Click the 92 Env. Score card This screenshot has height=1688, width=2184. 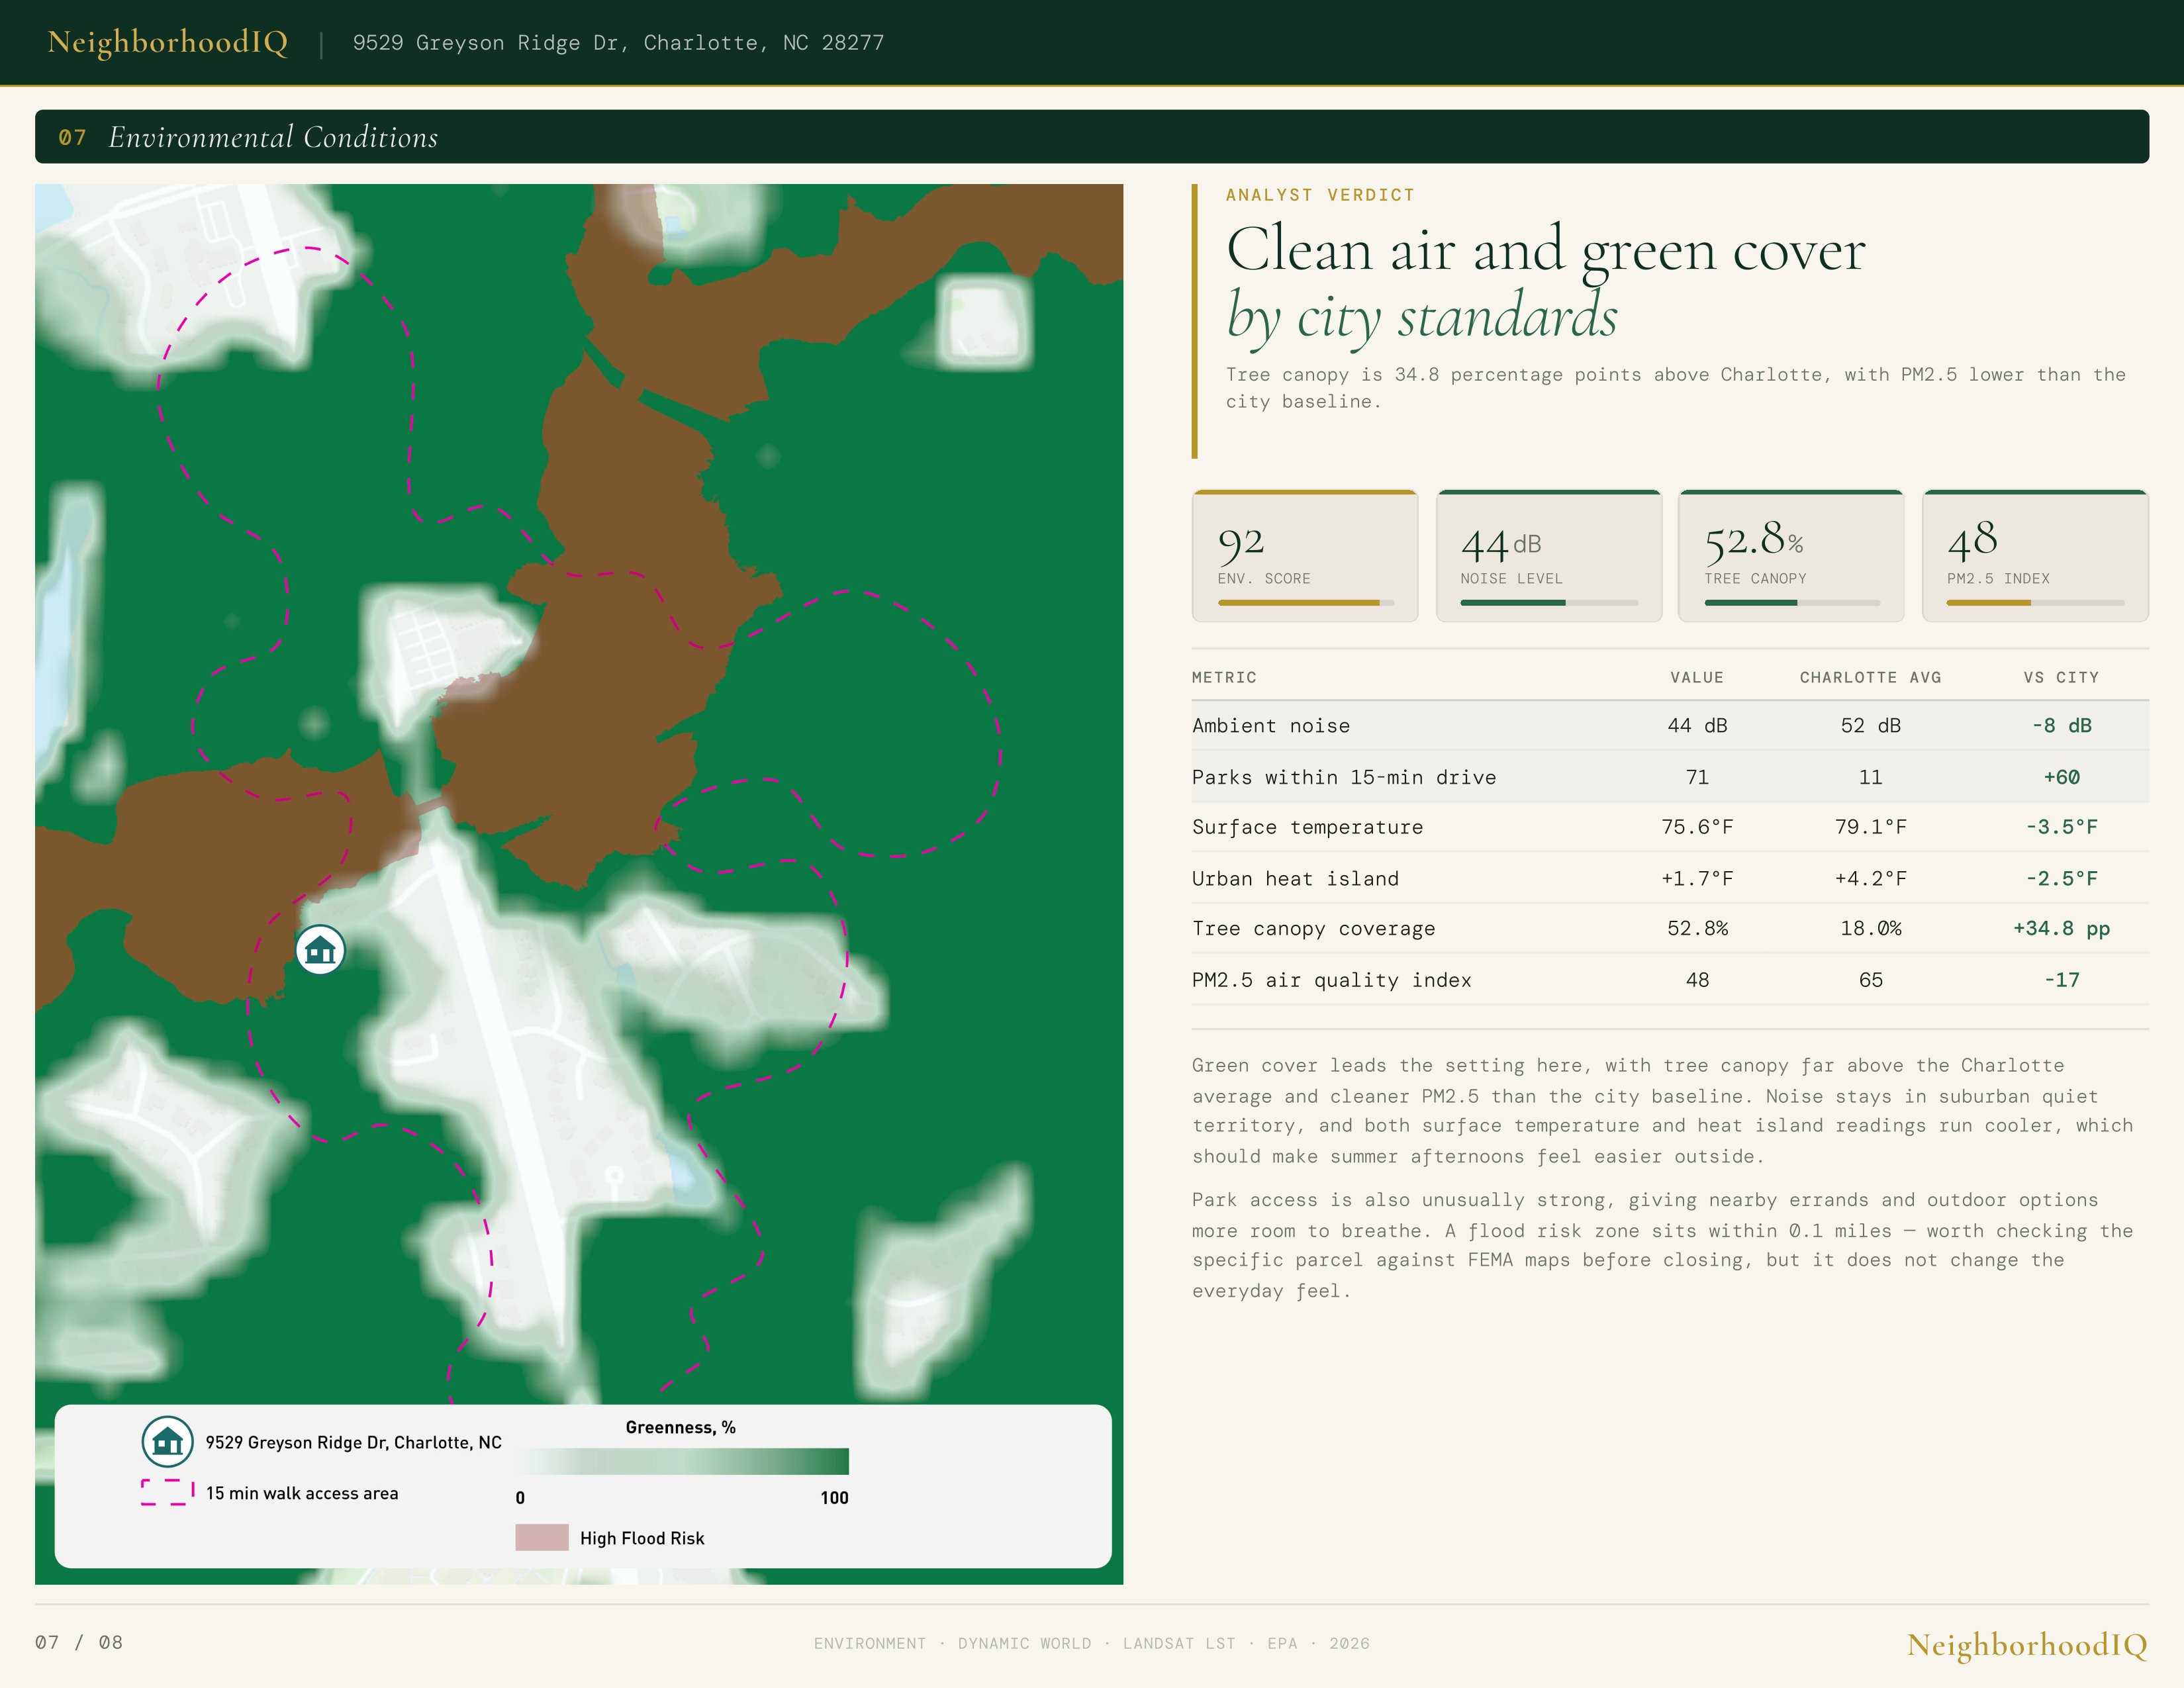[1305, 556]
